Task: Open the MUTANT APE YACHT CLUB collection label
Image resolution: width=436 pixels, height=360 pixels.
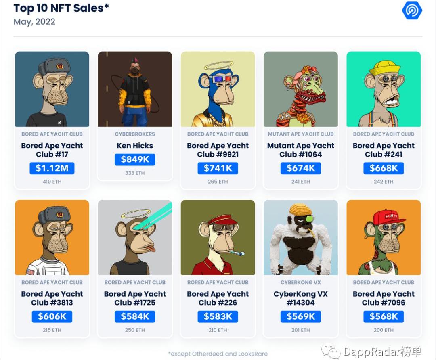Action: (301, 134)
